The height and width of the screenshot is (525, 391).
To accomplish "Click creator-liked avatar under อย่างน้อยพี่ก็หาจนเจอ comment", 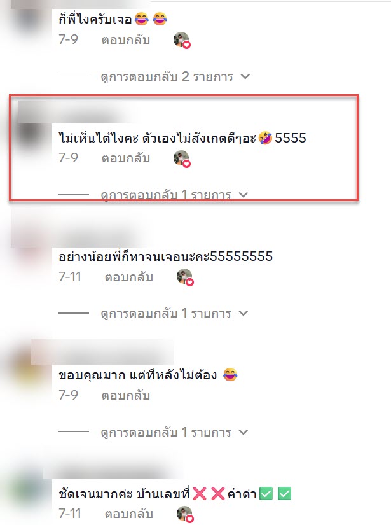I will click(x=185, y=277).
